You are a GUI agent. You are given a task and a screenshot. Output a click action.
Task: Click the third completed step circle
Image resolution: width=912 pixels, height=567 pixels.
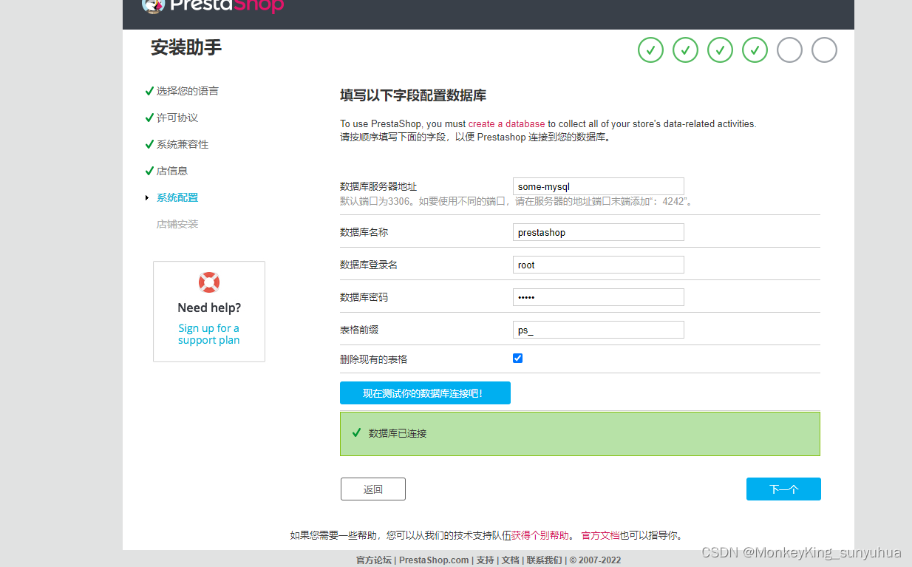(x=720, y=50)
